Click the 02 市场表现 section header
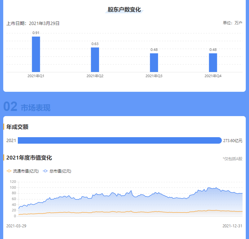Screen dimensions: 249x239 (27, 107)
